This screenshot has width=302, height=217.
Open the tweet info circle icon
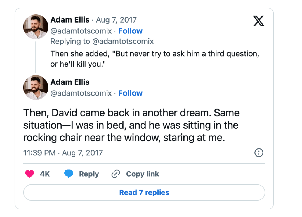(259, 153)
